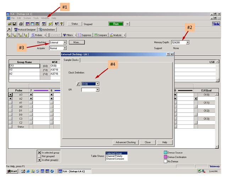Select the Sample Clocks tab
This screenshot has height=178, width=227.
pyautogui.click(x=71, y=60)
